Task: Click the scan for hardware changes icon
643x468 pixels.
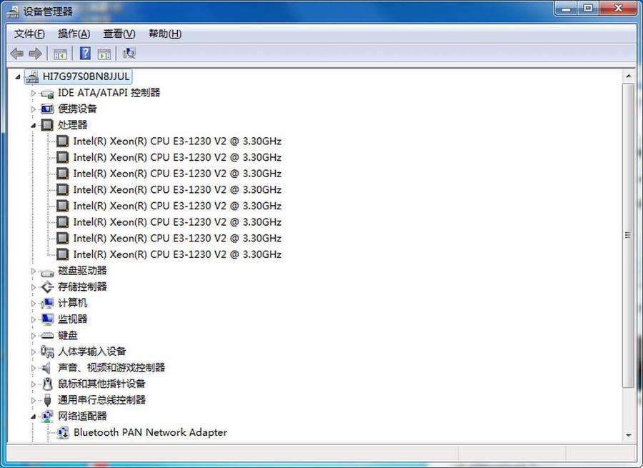Action: click(129, 54)
